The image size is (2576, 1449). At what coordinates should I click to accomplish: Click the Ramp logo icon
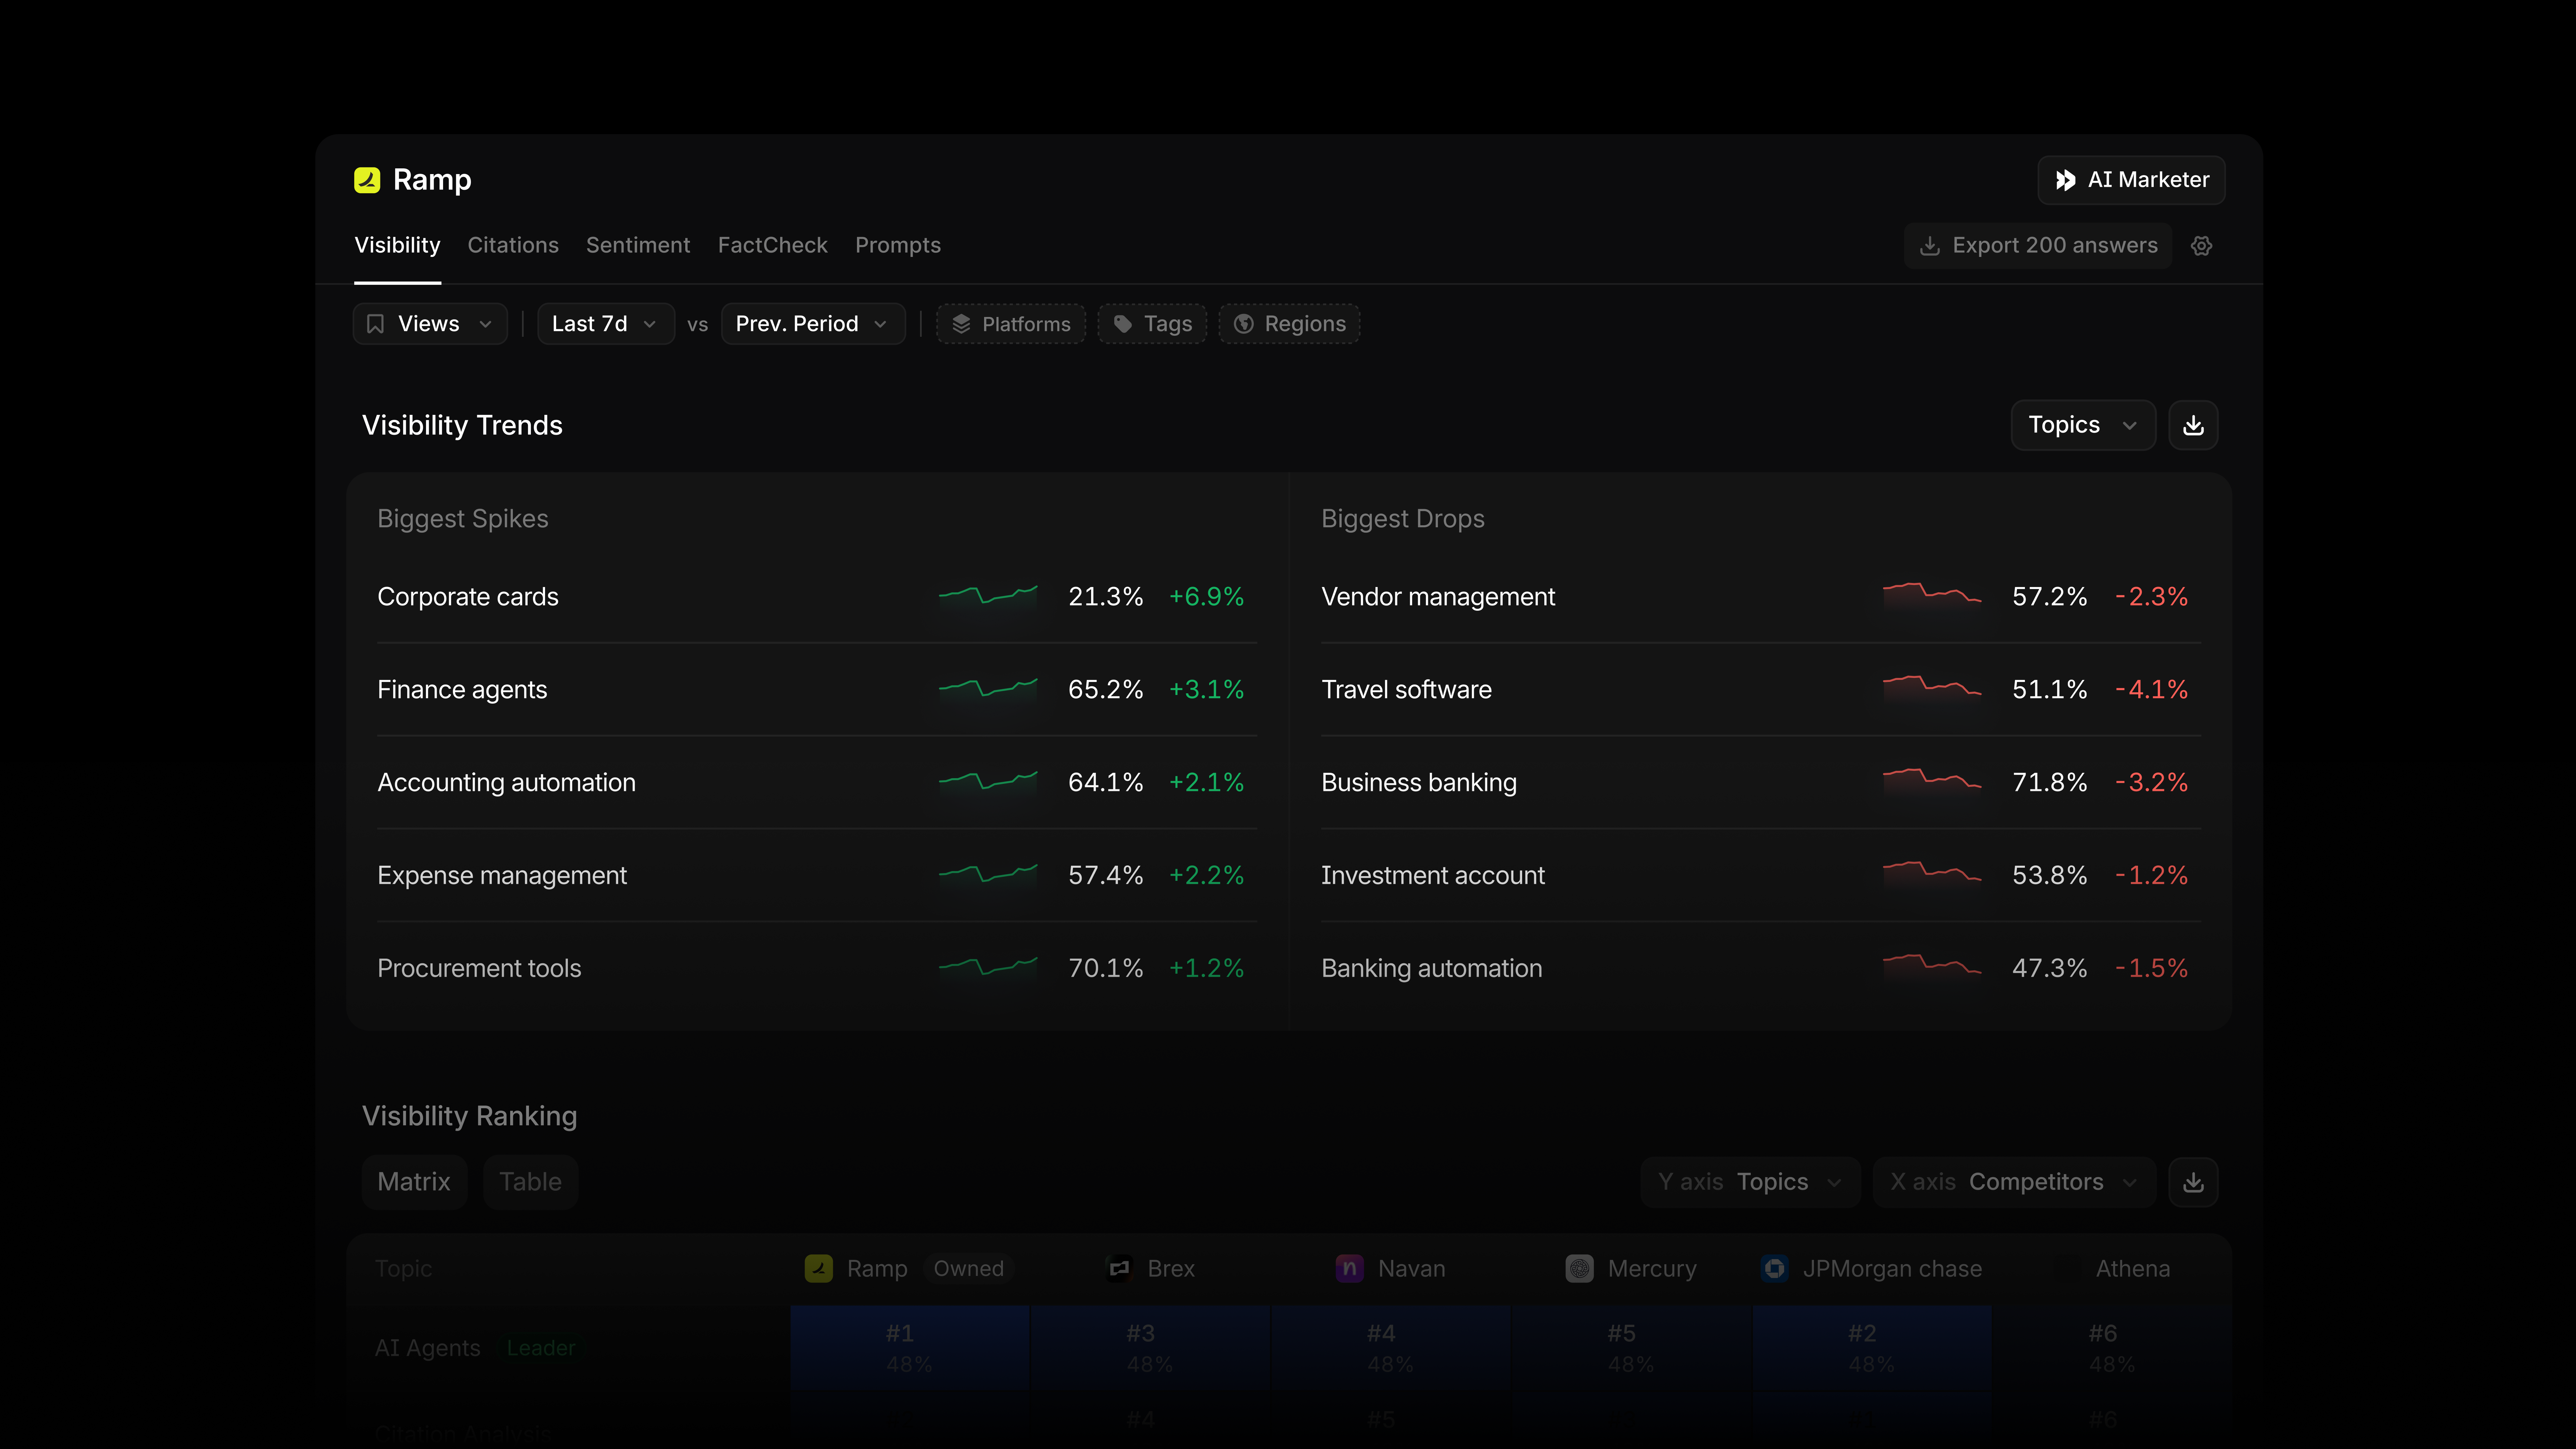tap(367, 180)
